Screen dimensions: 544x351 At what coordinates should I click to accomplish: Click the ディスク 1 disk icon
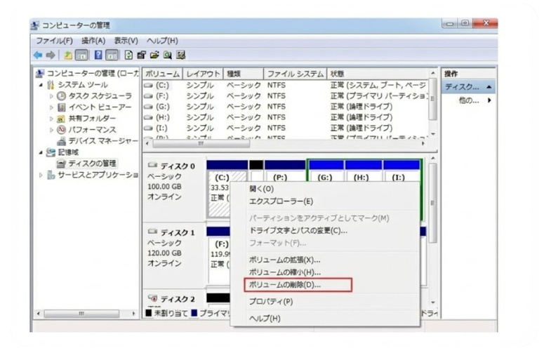click(152, 232)
